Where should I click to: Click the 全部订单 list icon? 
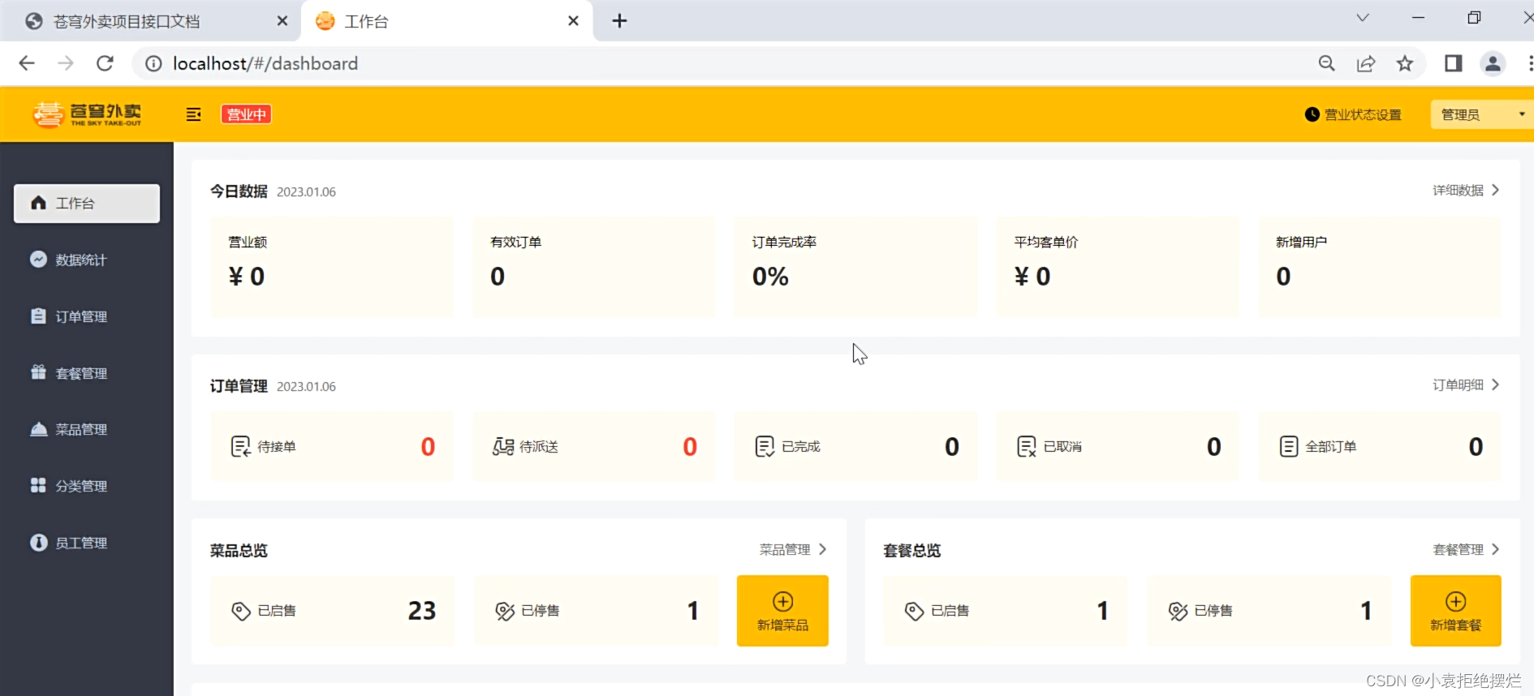click(x=1289, y=446)
